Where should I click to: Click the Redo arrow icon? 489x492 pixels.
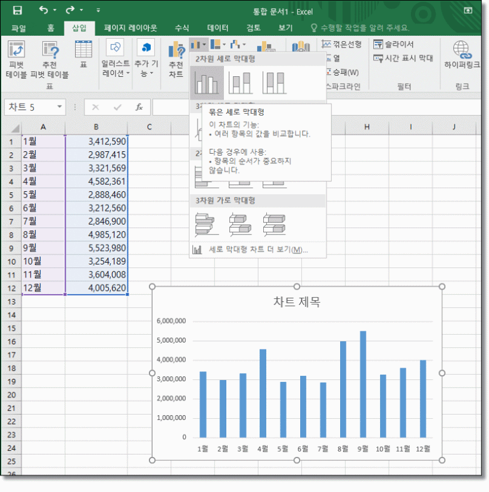[70, 10]
